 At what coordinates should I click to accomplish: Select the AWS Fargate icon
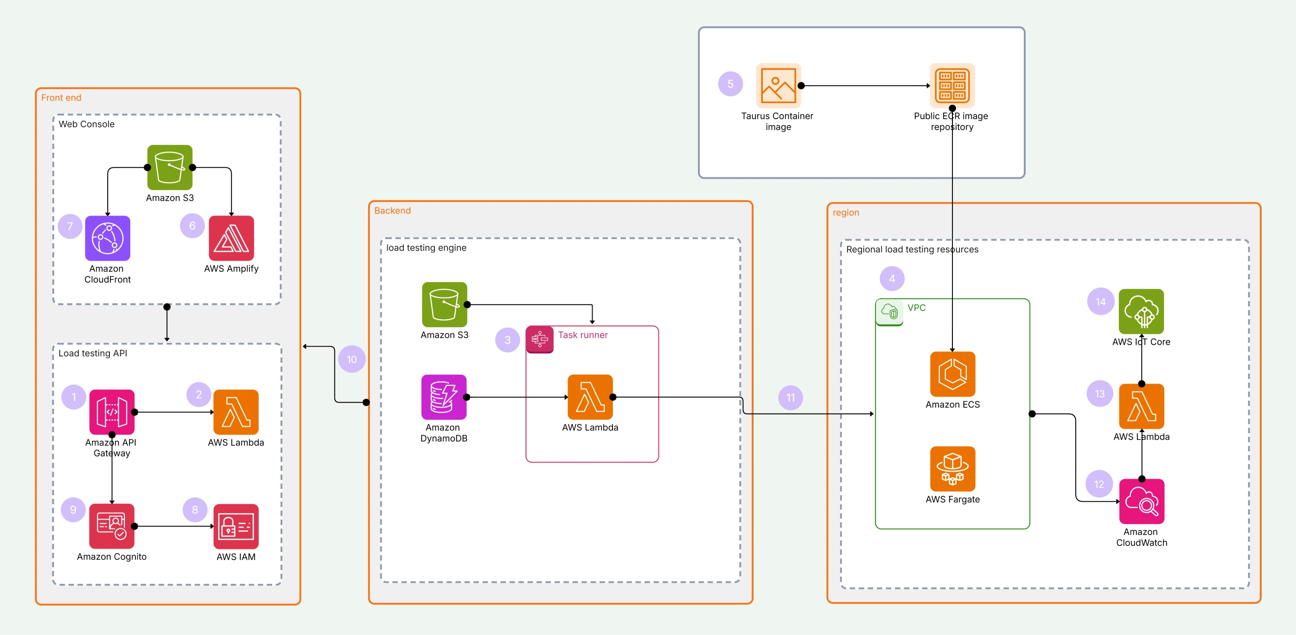952,470
